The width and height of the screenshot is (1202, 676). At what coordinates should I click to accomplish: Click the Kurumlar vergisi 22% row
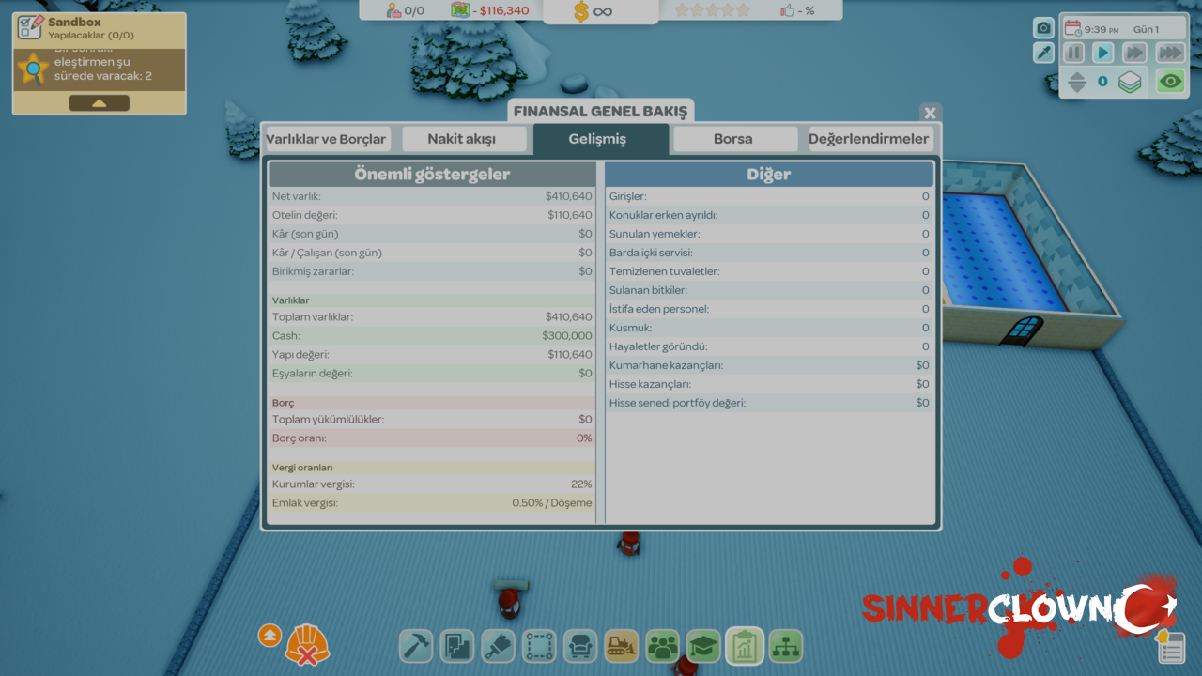432,484
